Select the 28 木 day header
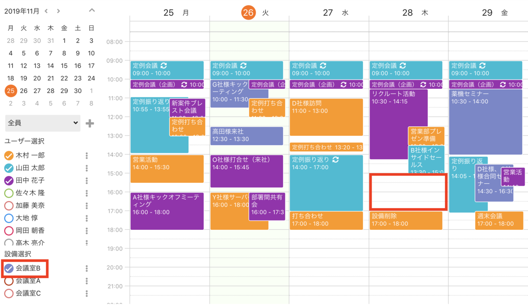Image resolution: width=528 pixels, height=305 pixels. pos(415,13)
